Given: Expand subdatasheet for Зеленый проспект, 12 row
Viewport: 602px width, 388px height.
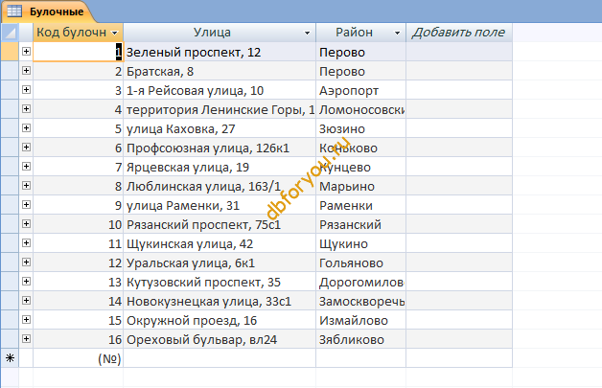Looking at the screenshot, I should coord(26,52).
